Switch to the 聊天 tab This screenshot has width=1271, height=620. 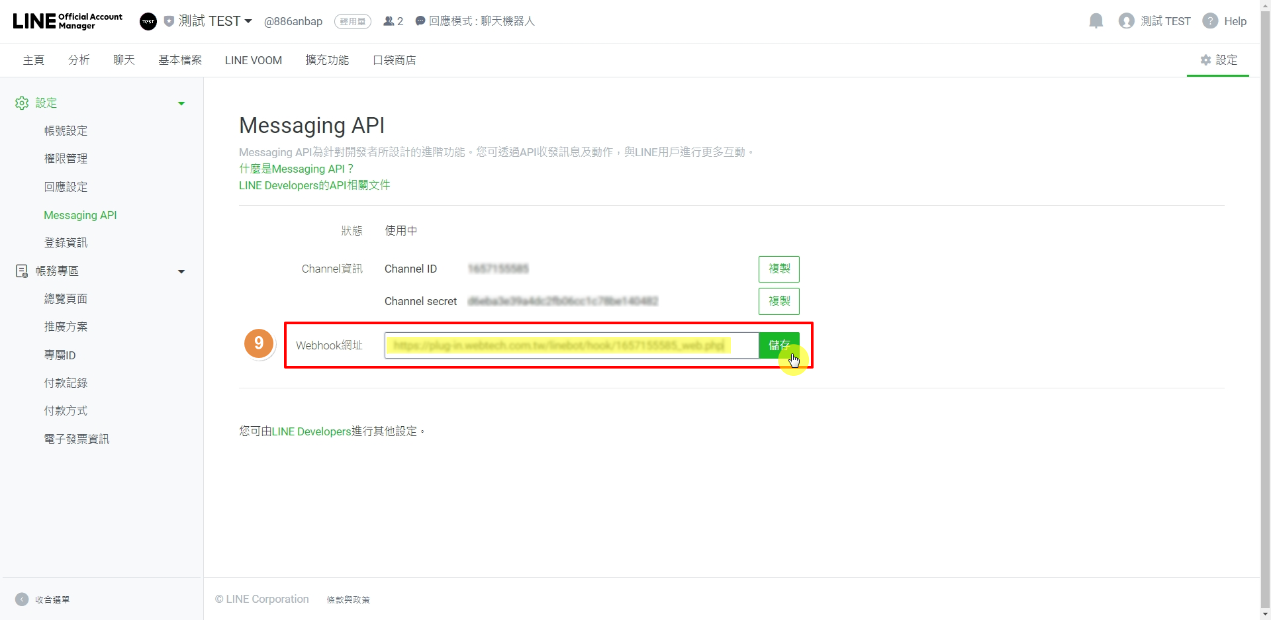coord(124,60)
